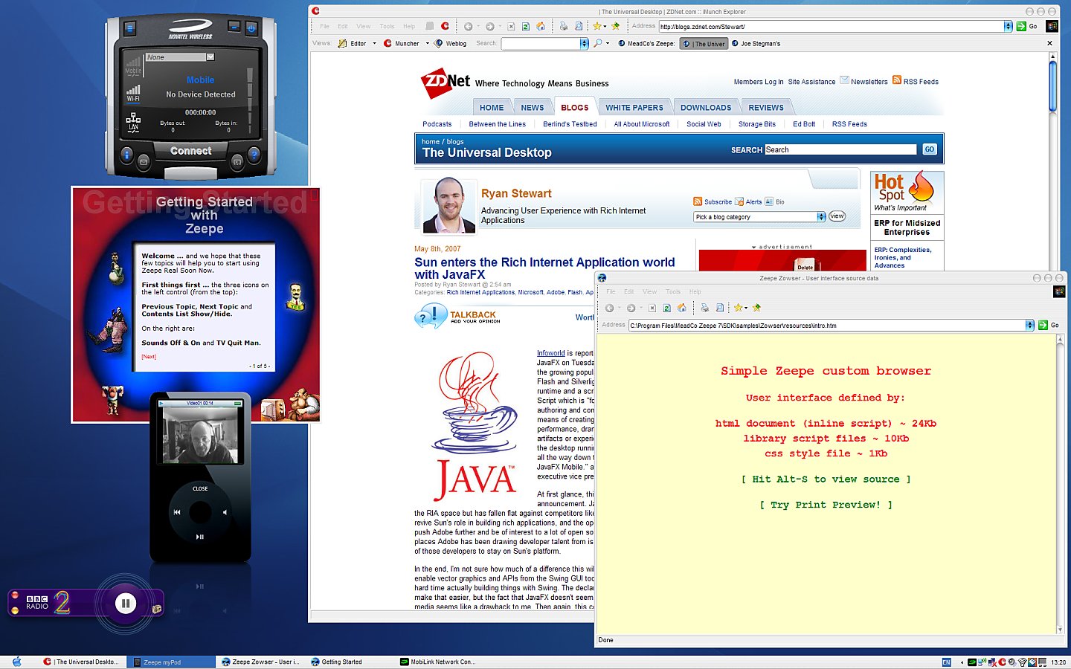Screen dimensions: 1071x669
Task: Select the Wi-Fi signal icon in MobiLink
Action: point(133,92)
